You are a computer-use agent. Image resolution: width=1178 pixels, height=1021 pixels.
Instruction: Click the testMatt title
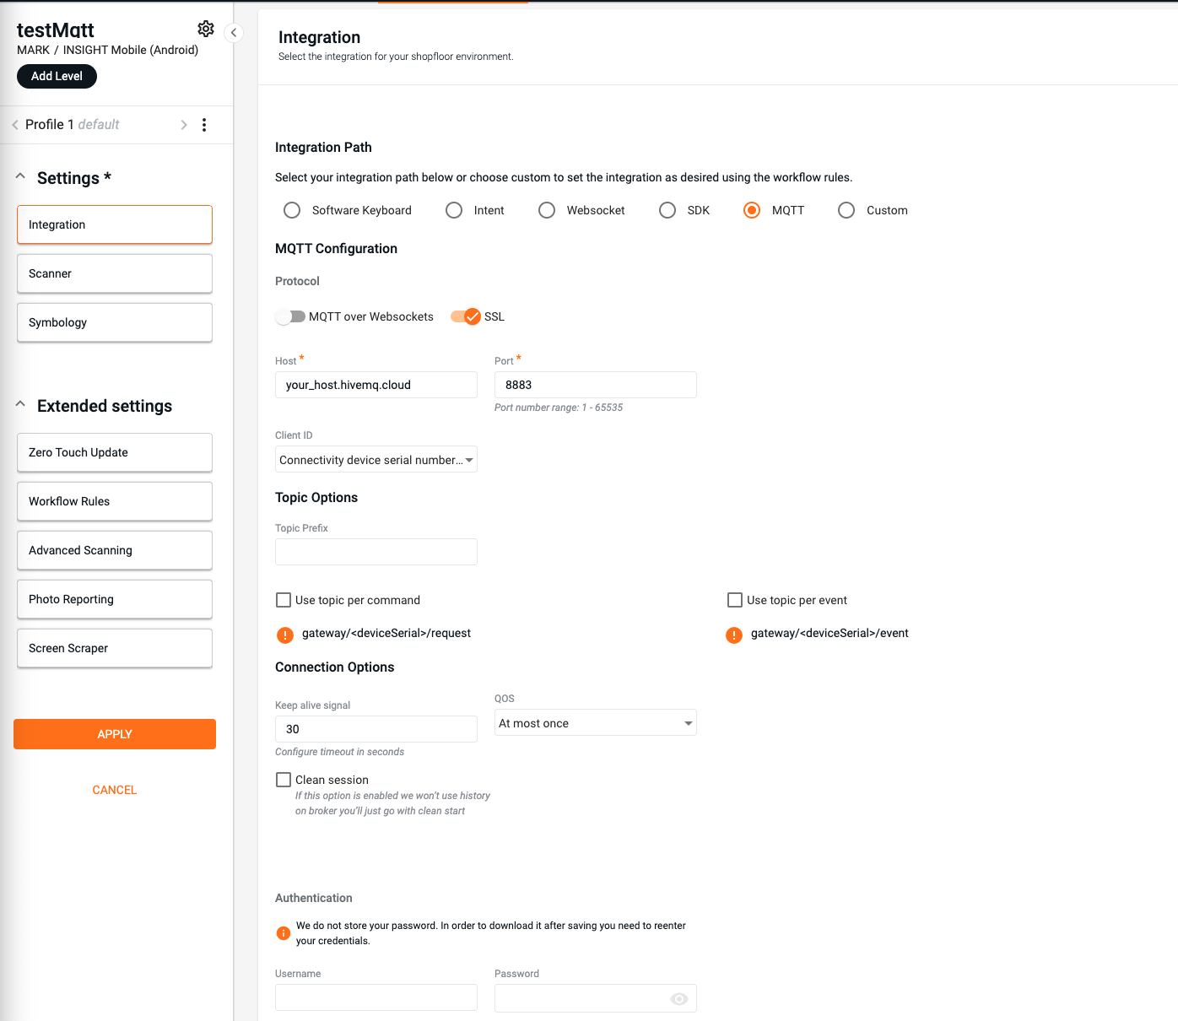pyautogui.click(x=56, y=30)
